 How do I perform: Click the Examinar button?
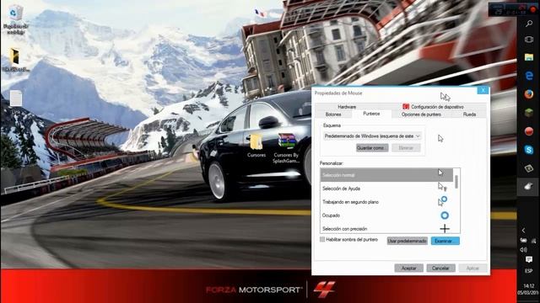(x=445, y=242)
